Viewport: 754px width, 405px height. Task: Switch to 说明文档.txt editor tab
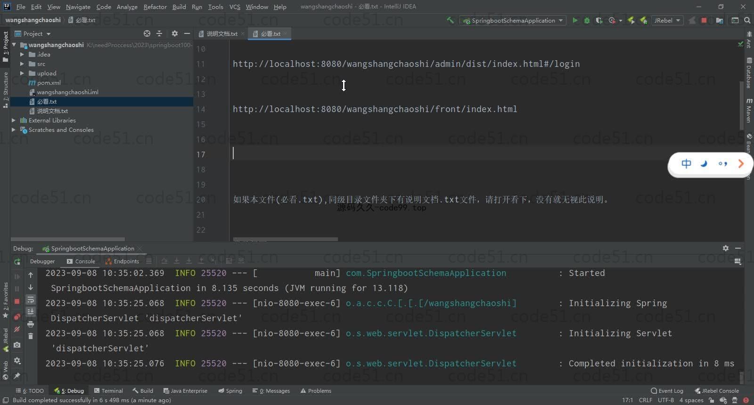pos(222,33)
